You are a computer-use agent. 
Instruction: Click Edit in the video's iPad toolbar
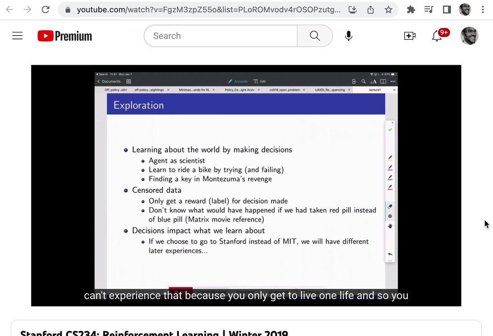click(x=260, y=82)
